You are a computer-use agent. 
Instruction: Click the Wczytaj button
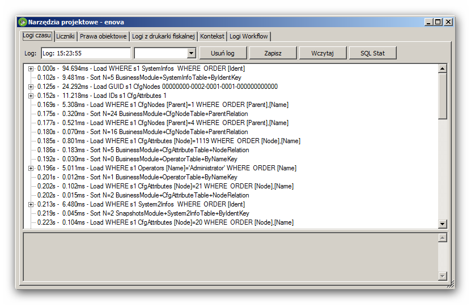tap(323, 53)
